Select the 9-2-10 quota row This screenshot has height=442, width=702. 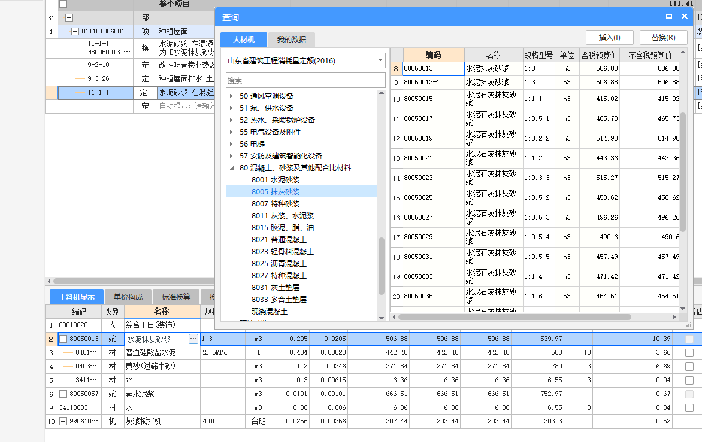[x=98, y=65]
